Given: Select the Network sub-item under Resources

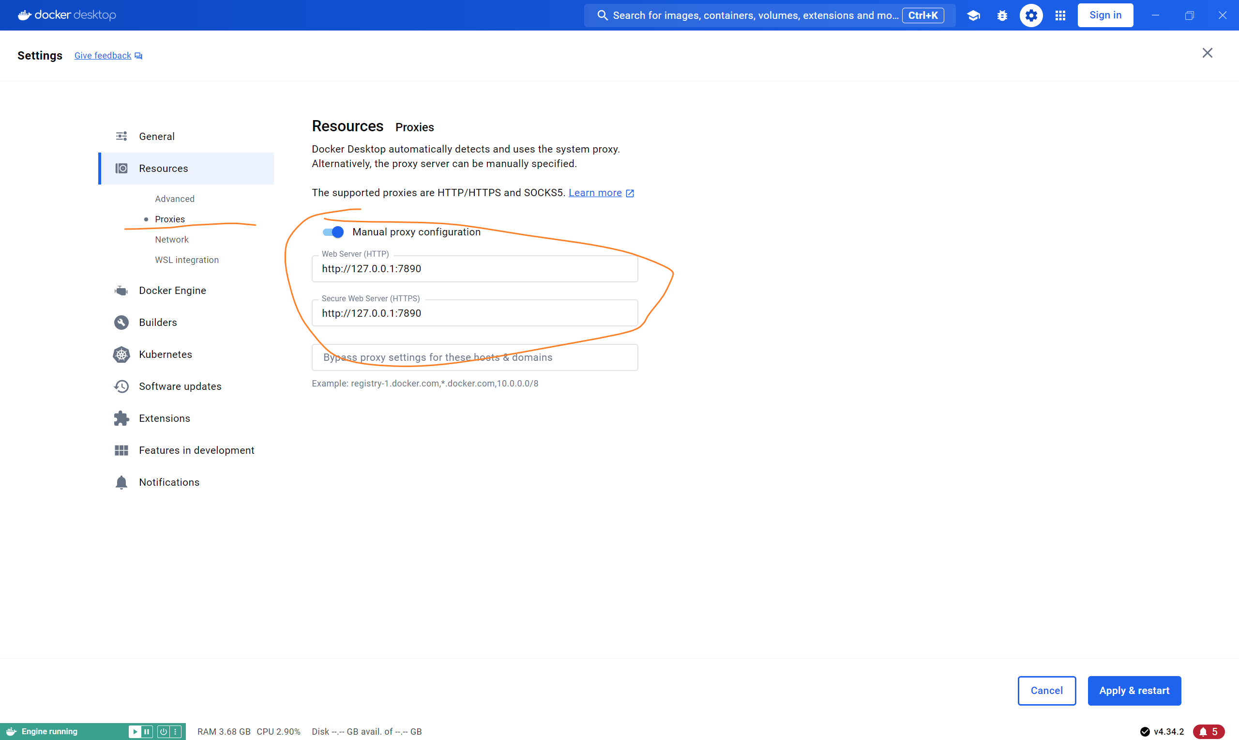Looking at the screenshot, I should [171, 239].
